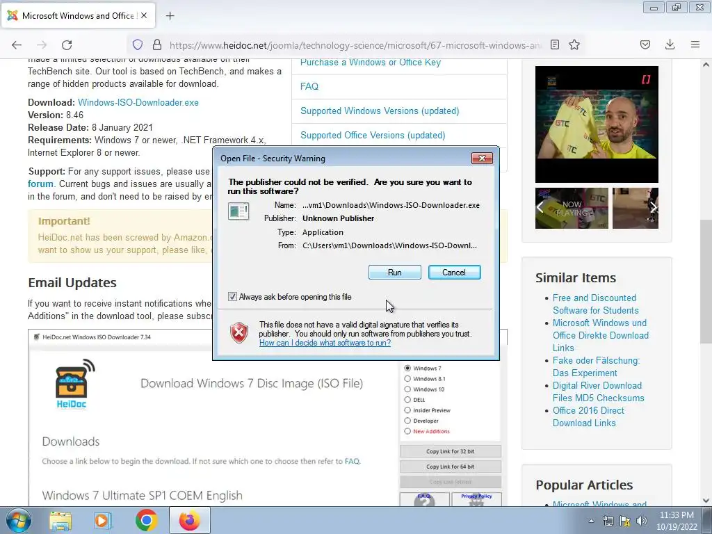
Task: Open the Windows Start menu orb
Action: [x=18, y=520]
